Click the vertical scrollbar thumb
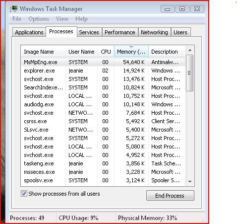Viewport: 237px width, 224px height. pyautogui.click(x=189, y=73)
